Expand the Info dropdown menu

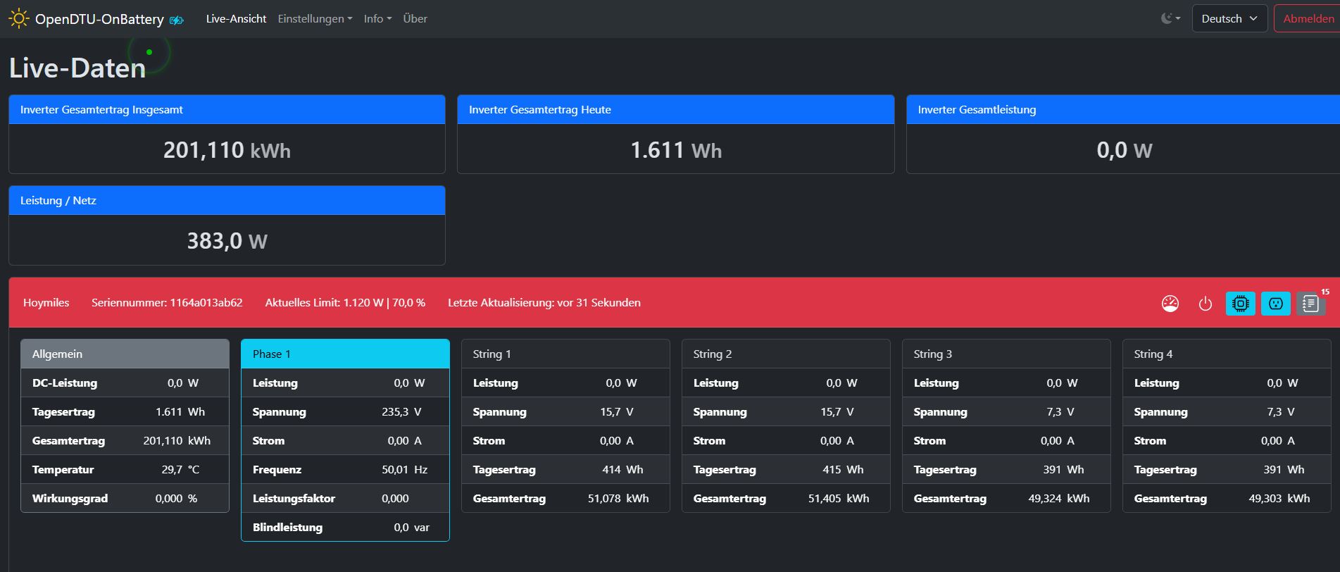377,19
